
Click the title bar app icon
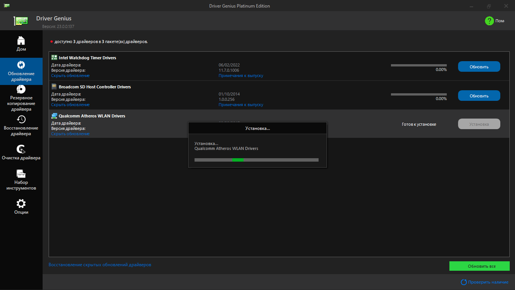point(7,6)
